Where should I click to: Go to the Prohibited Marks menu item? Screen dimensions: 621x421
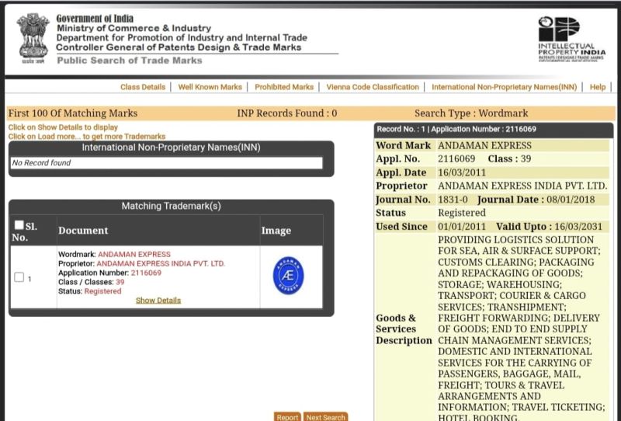(x=284, y=87)
